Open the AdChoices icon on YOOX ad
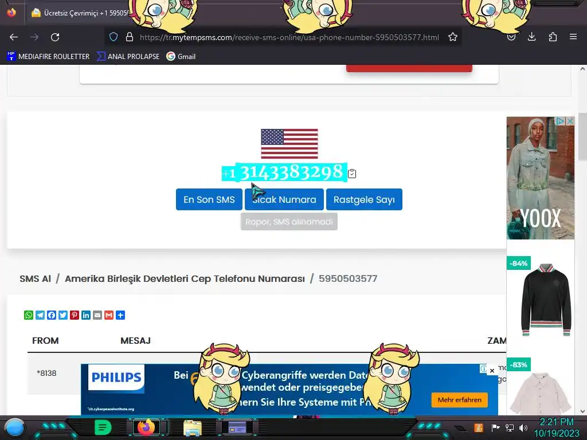The image size is (587, 440). click(x=560, y=121)
